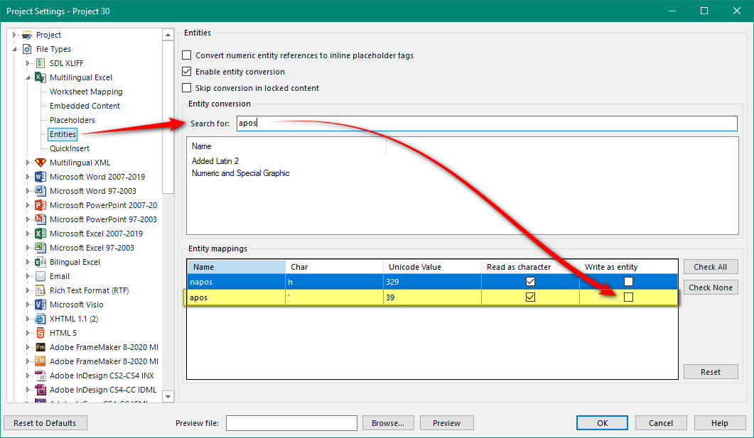Expand the Bilingual Excel node
Screen dimensions: 754x438
[28, 262]
